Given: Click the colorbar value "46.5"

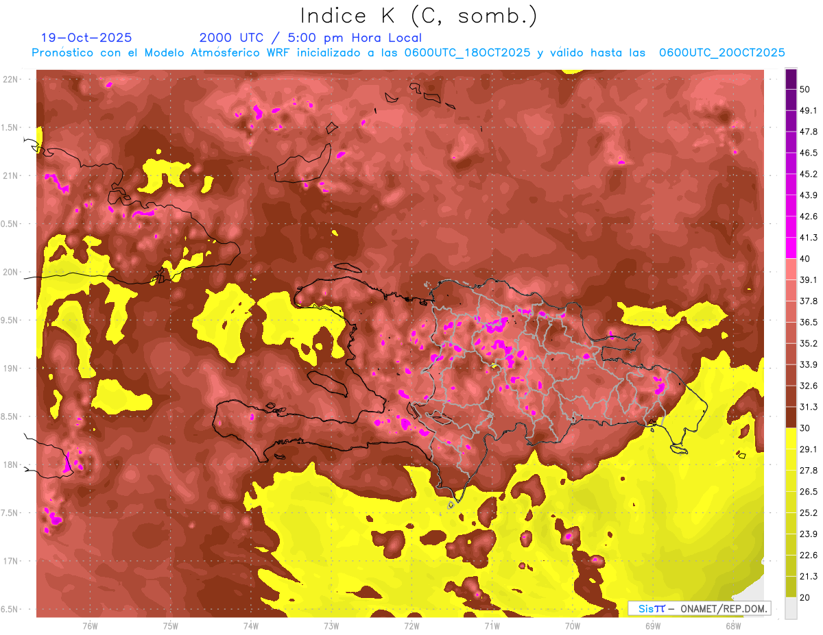Looking at the screenshot, I should pos(808,153).
